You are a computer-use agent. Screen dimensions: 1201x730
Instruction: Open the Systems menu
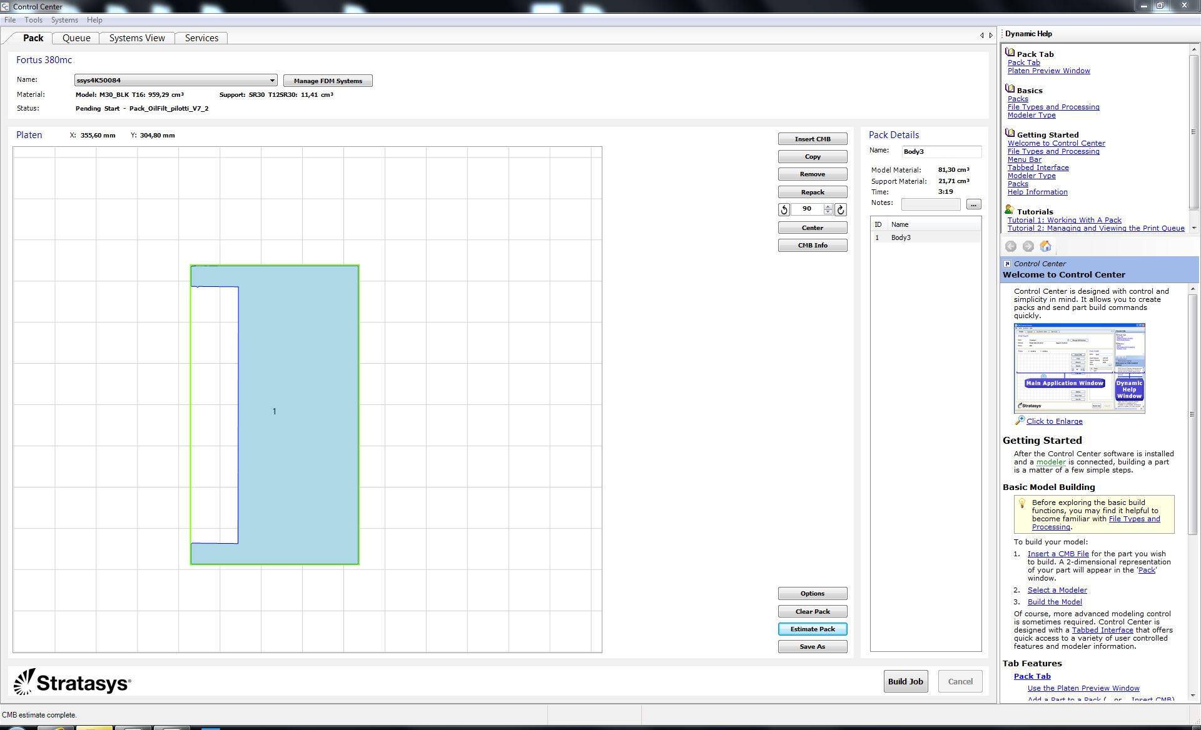pyautogui.click(x=64, y=20)
